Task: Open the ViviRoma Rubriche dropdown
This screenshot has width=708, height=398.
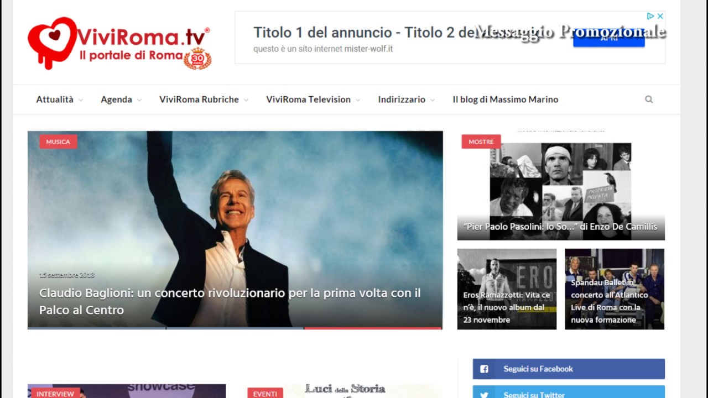Action: pos(204,99)
